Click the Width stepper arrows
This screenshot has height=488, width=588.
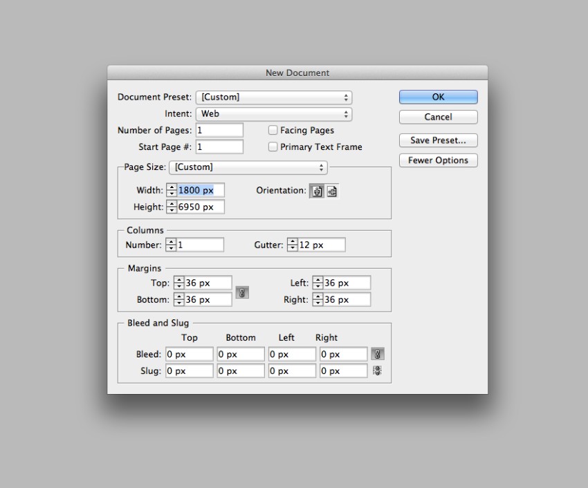(172, 190)
